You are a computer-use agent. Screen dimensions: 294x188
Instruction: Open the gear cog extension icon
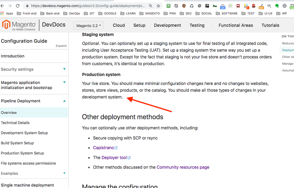[199, 6]
